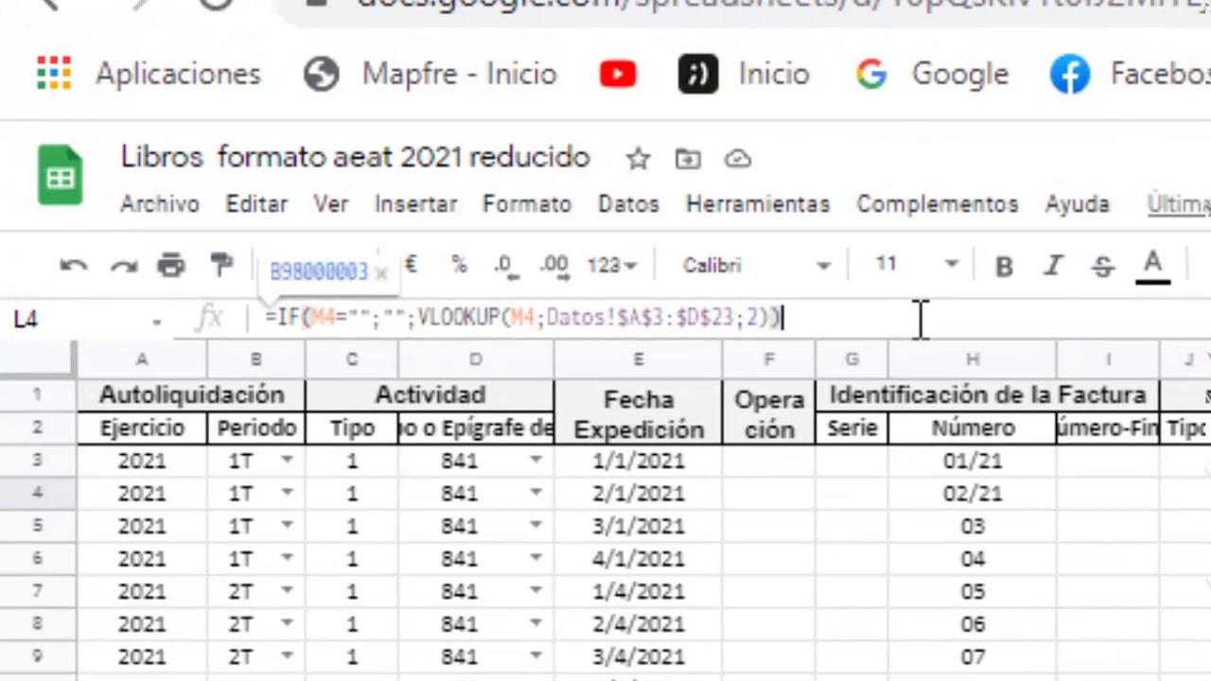Select the Fecha Expedición header cell
The height and width of the screenshot is (681, 1211).
[639, 412]
